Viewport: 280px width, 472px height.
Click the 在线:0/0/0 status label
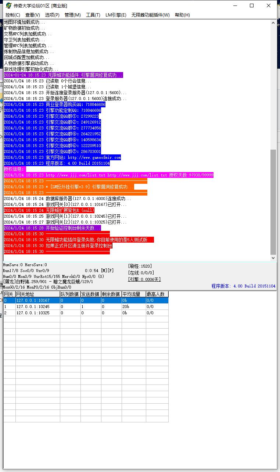(141, 273)
